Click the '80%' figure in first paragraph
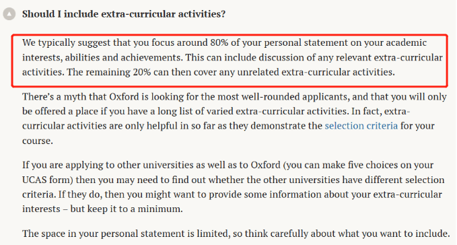Image resolution: width=457 pixels, height=245 pixels. pyautogui.click(x=219, y=42)
